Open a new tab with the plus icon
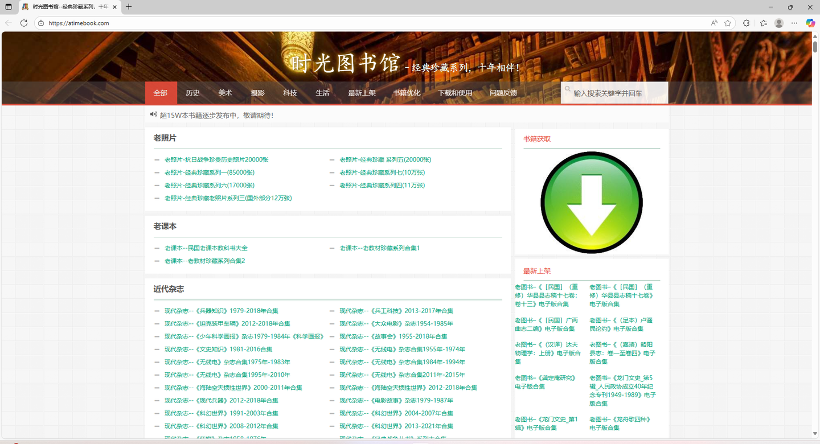Viewport: 820px width, 444px height. 129,7
